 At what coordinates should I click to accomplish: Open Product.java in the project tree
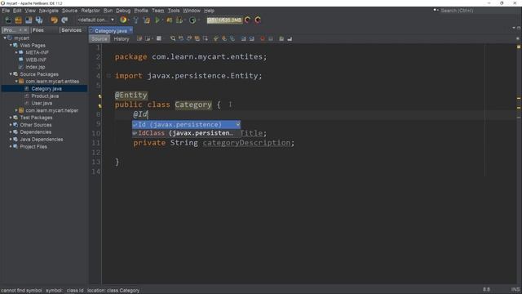click(x=45, y=96)
